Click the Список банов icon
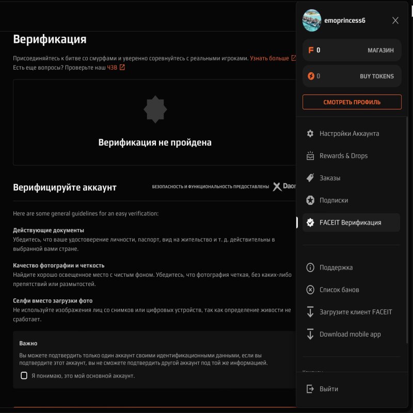Screen dimensions: 413x413 pos(310,290)
